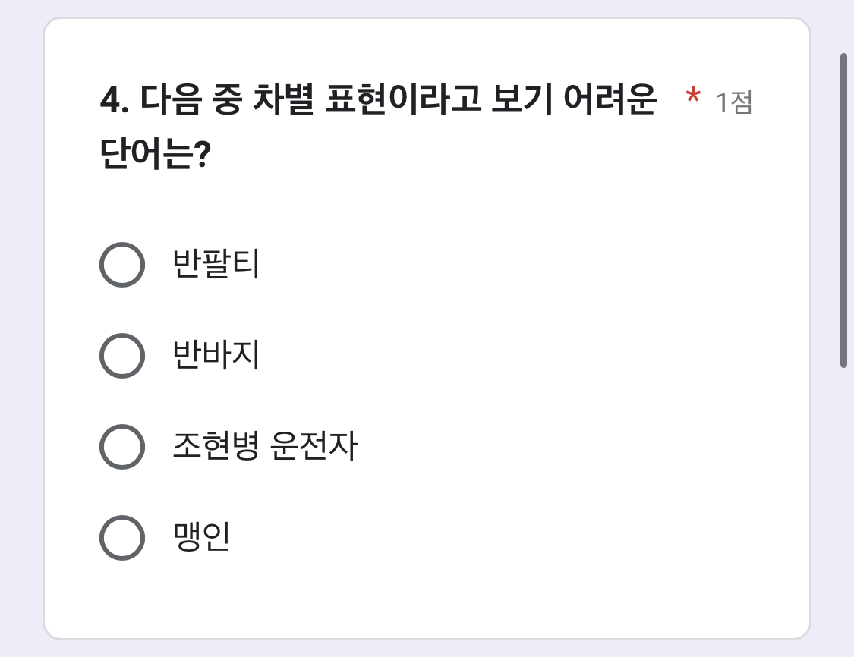This screenshot has height=657, width=854.
Task: Click the purple margin above the question card
Action: click(x=425, y=8)
